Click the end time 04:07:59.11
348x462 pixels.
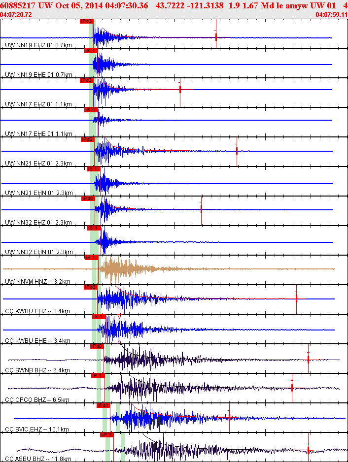click(x=332, y=14)
